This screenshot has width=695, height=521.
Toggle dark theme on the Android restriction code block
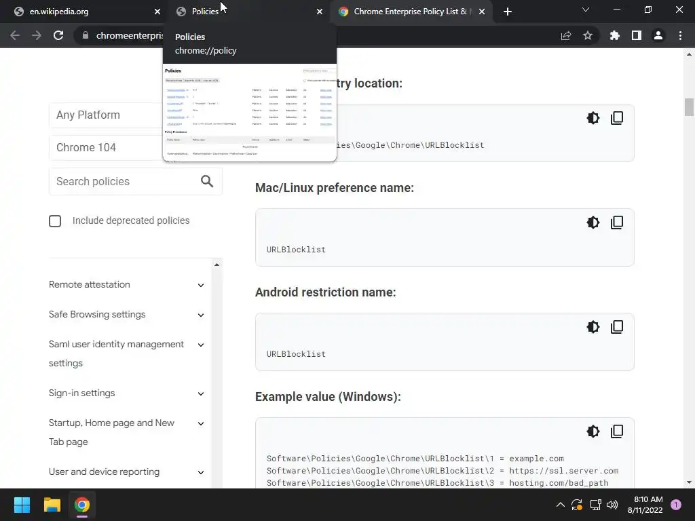593,327
